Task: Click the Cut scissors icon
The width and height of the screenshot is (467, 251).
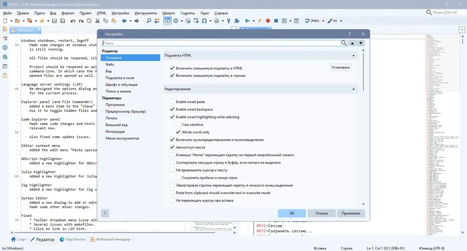Action: coord(98,21)
